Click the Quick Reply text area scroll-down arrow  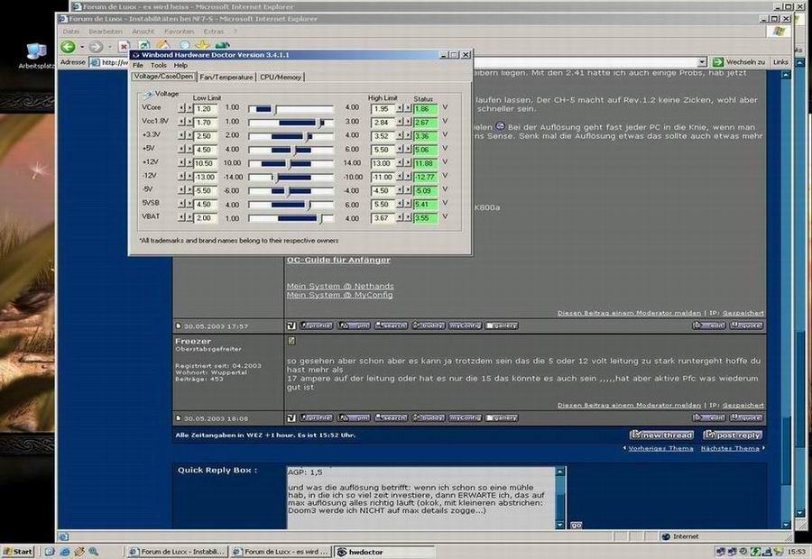coord(561,525)
